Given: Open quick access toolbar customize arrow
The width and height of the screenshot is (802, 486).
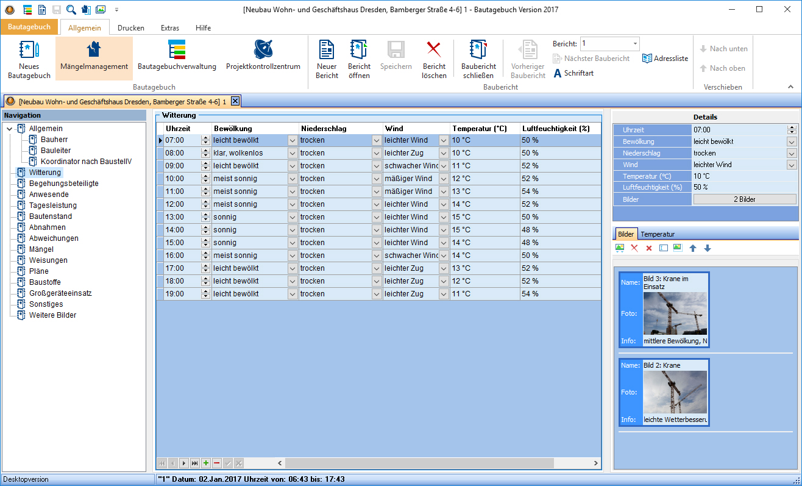Looking at the screenshot, I should tap(116, 10).
